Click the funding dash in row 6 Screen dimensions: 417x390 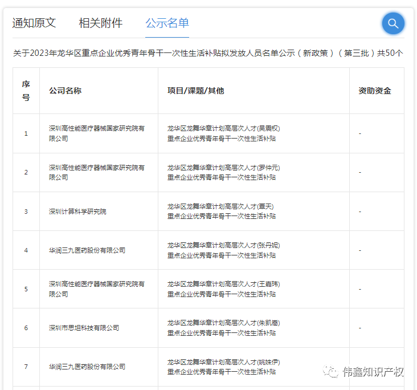(x=360, y=328)
